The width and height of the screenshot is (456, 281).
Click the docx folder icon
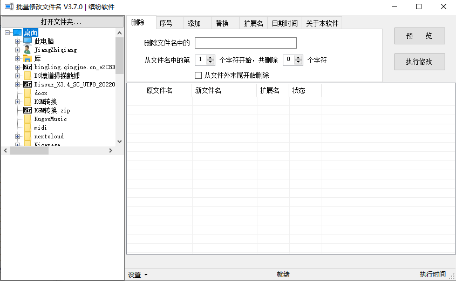pos(28,93)
